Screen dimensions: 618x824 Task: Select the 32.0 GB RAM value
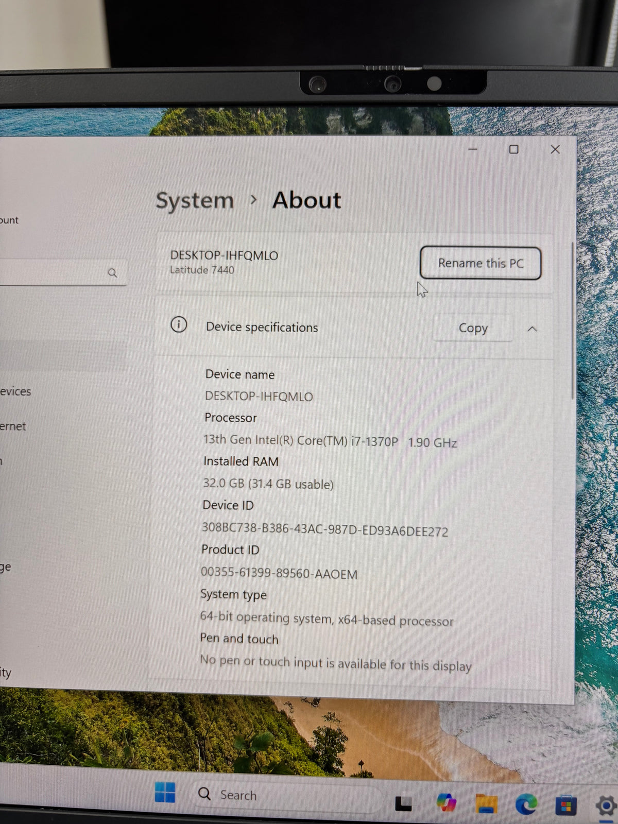[x=268, y=484]
